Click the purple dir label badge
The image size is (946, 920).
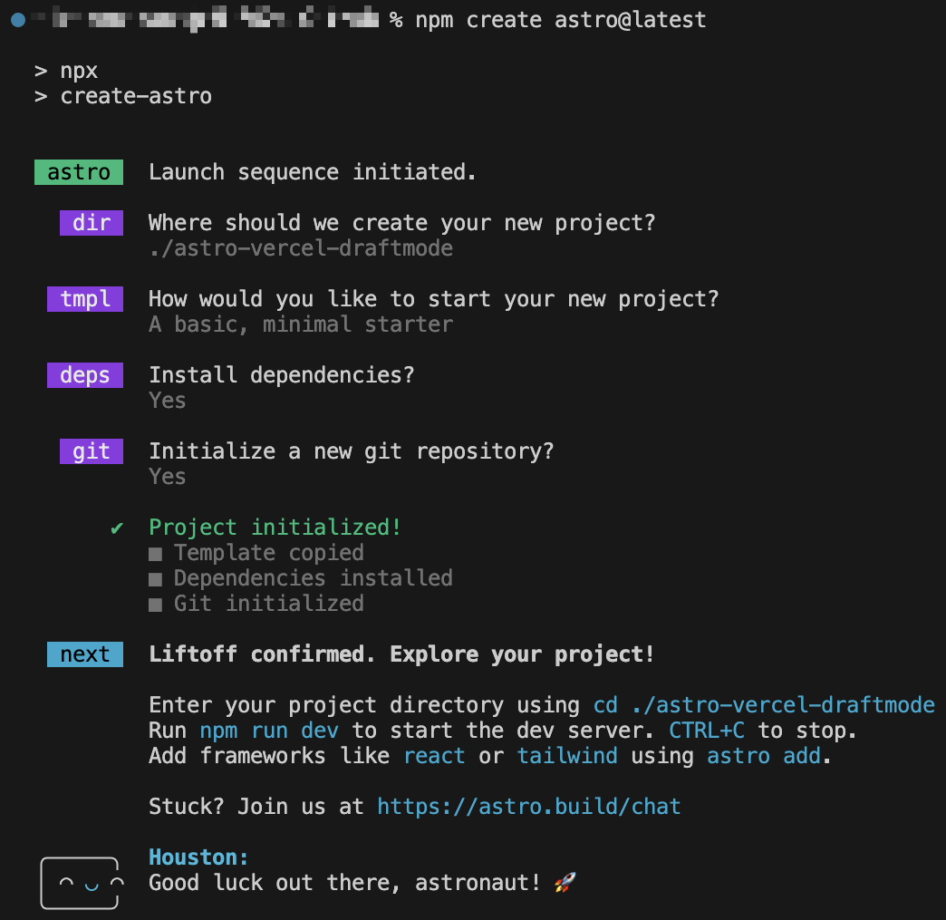[91, 223]
